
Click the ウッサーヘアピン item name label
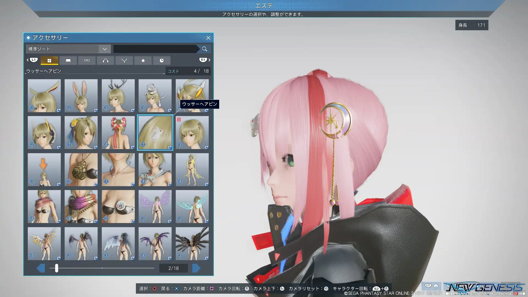pos(44,71)
